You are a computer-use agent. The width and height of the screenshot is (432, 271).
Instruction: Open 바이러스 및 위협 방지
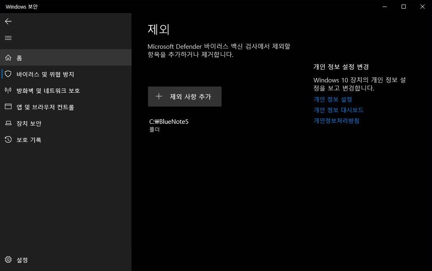[x=66, y=74]
